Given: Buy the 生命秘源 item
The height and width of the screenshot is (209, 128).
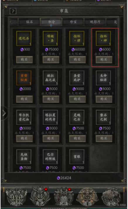Looking at the screenshot, I should pyautogui.click(x=104, y=99).
